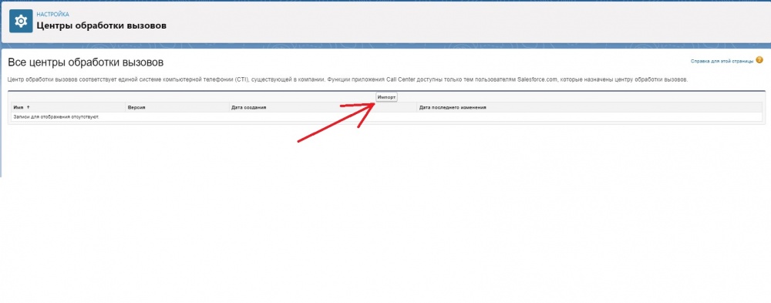Click the 'Все центры обработки вызовов' heading

(86, 62)
